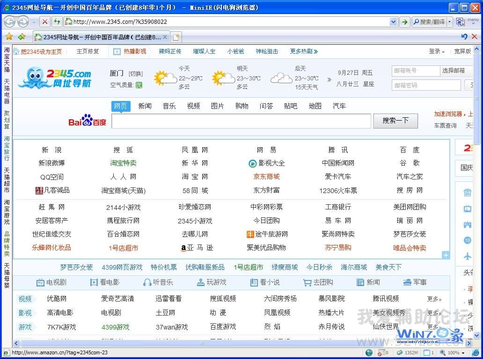Click the 热播影视 label
The width and height of the screenshot is (483, 359).
[x=135, y=51]
